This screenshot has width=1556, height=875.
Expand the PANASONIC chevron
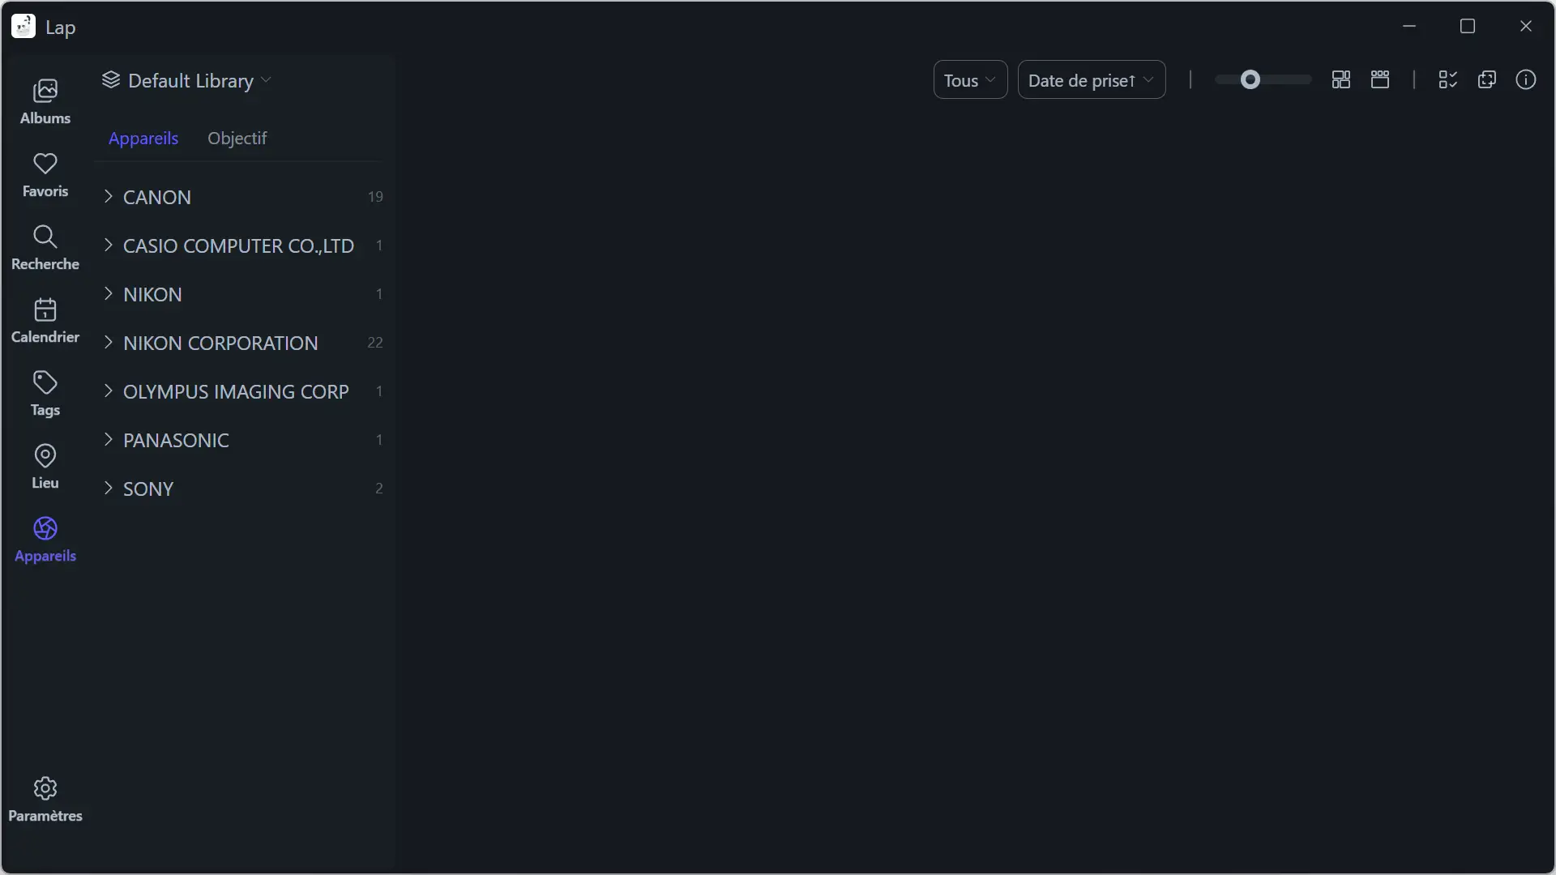tap(109, 440)
